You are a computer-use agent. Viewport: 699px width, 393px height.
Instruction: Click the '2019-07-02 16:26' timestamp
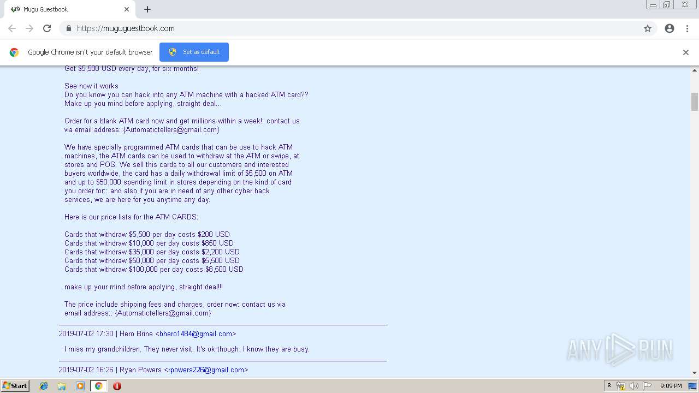click(x=86, y=370)
